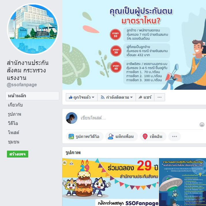
Task: Open the วิดีโอ sidebar section
Action: pos(13,123)
